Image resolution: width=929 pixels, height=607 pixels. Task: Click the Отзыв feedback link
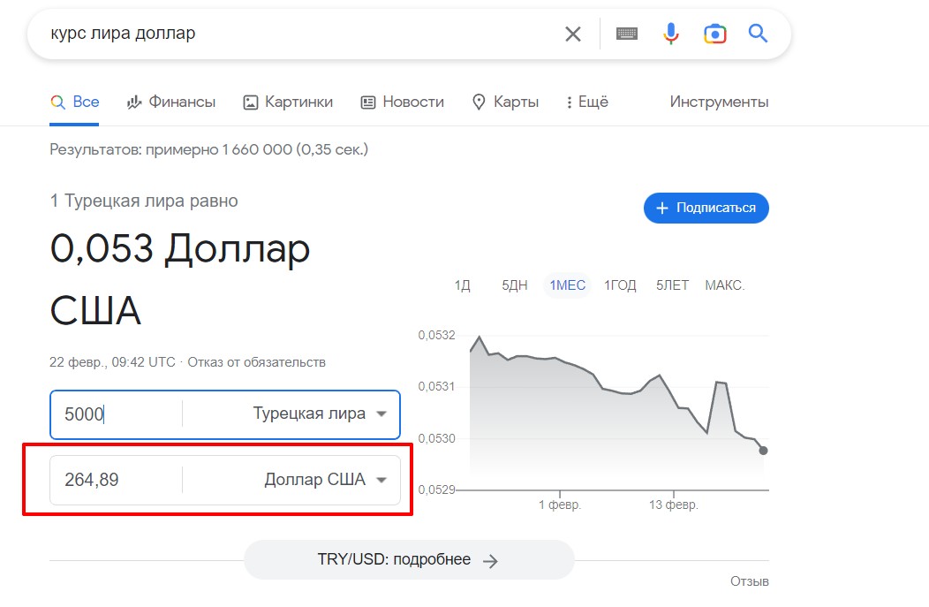749,581
